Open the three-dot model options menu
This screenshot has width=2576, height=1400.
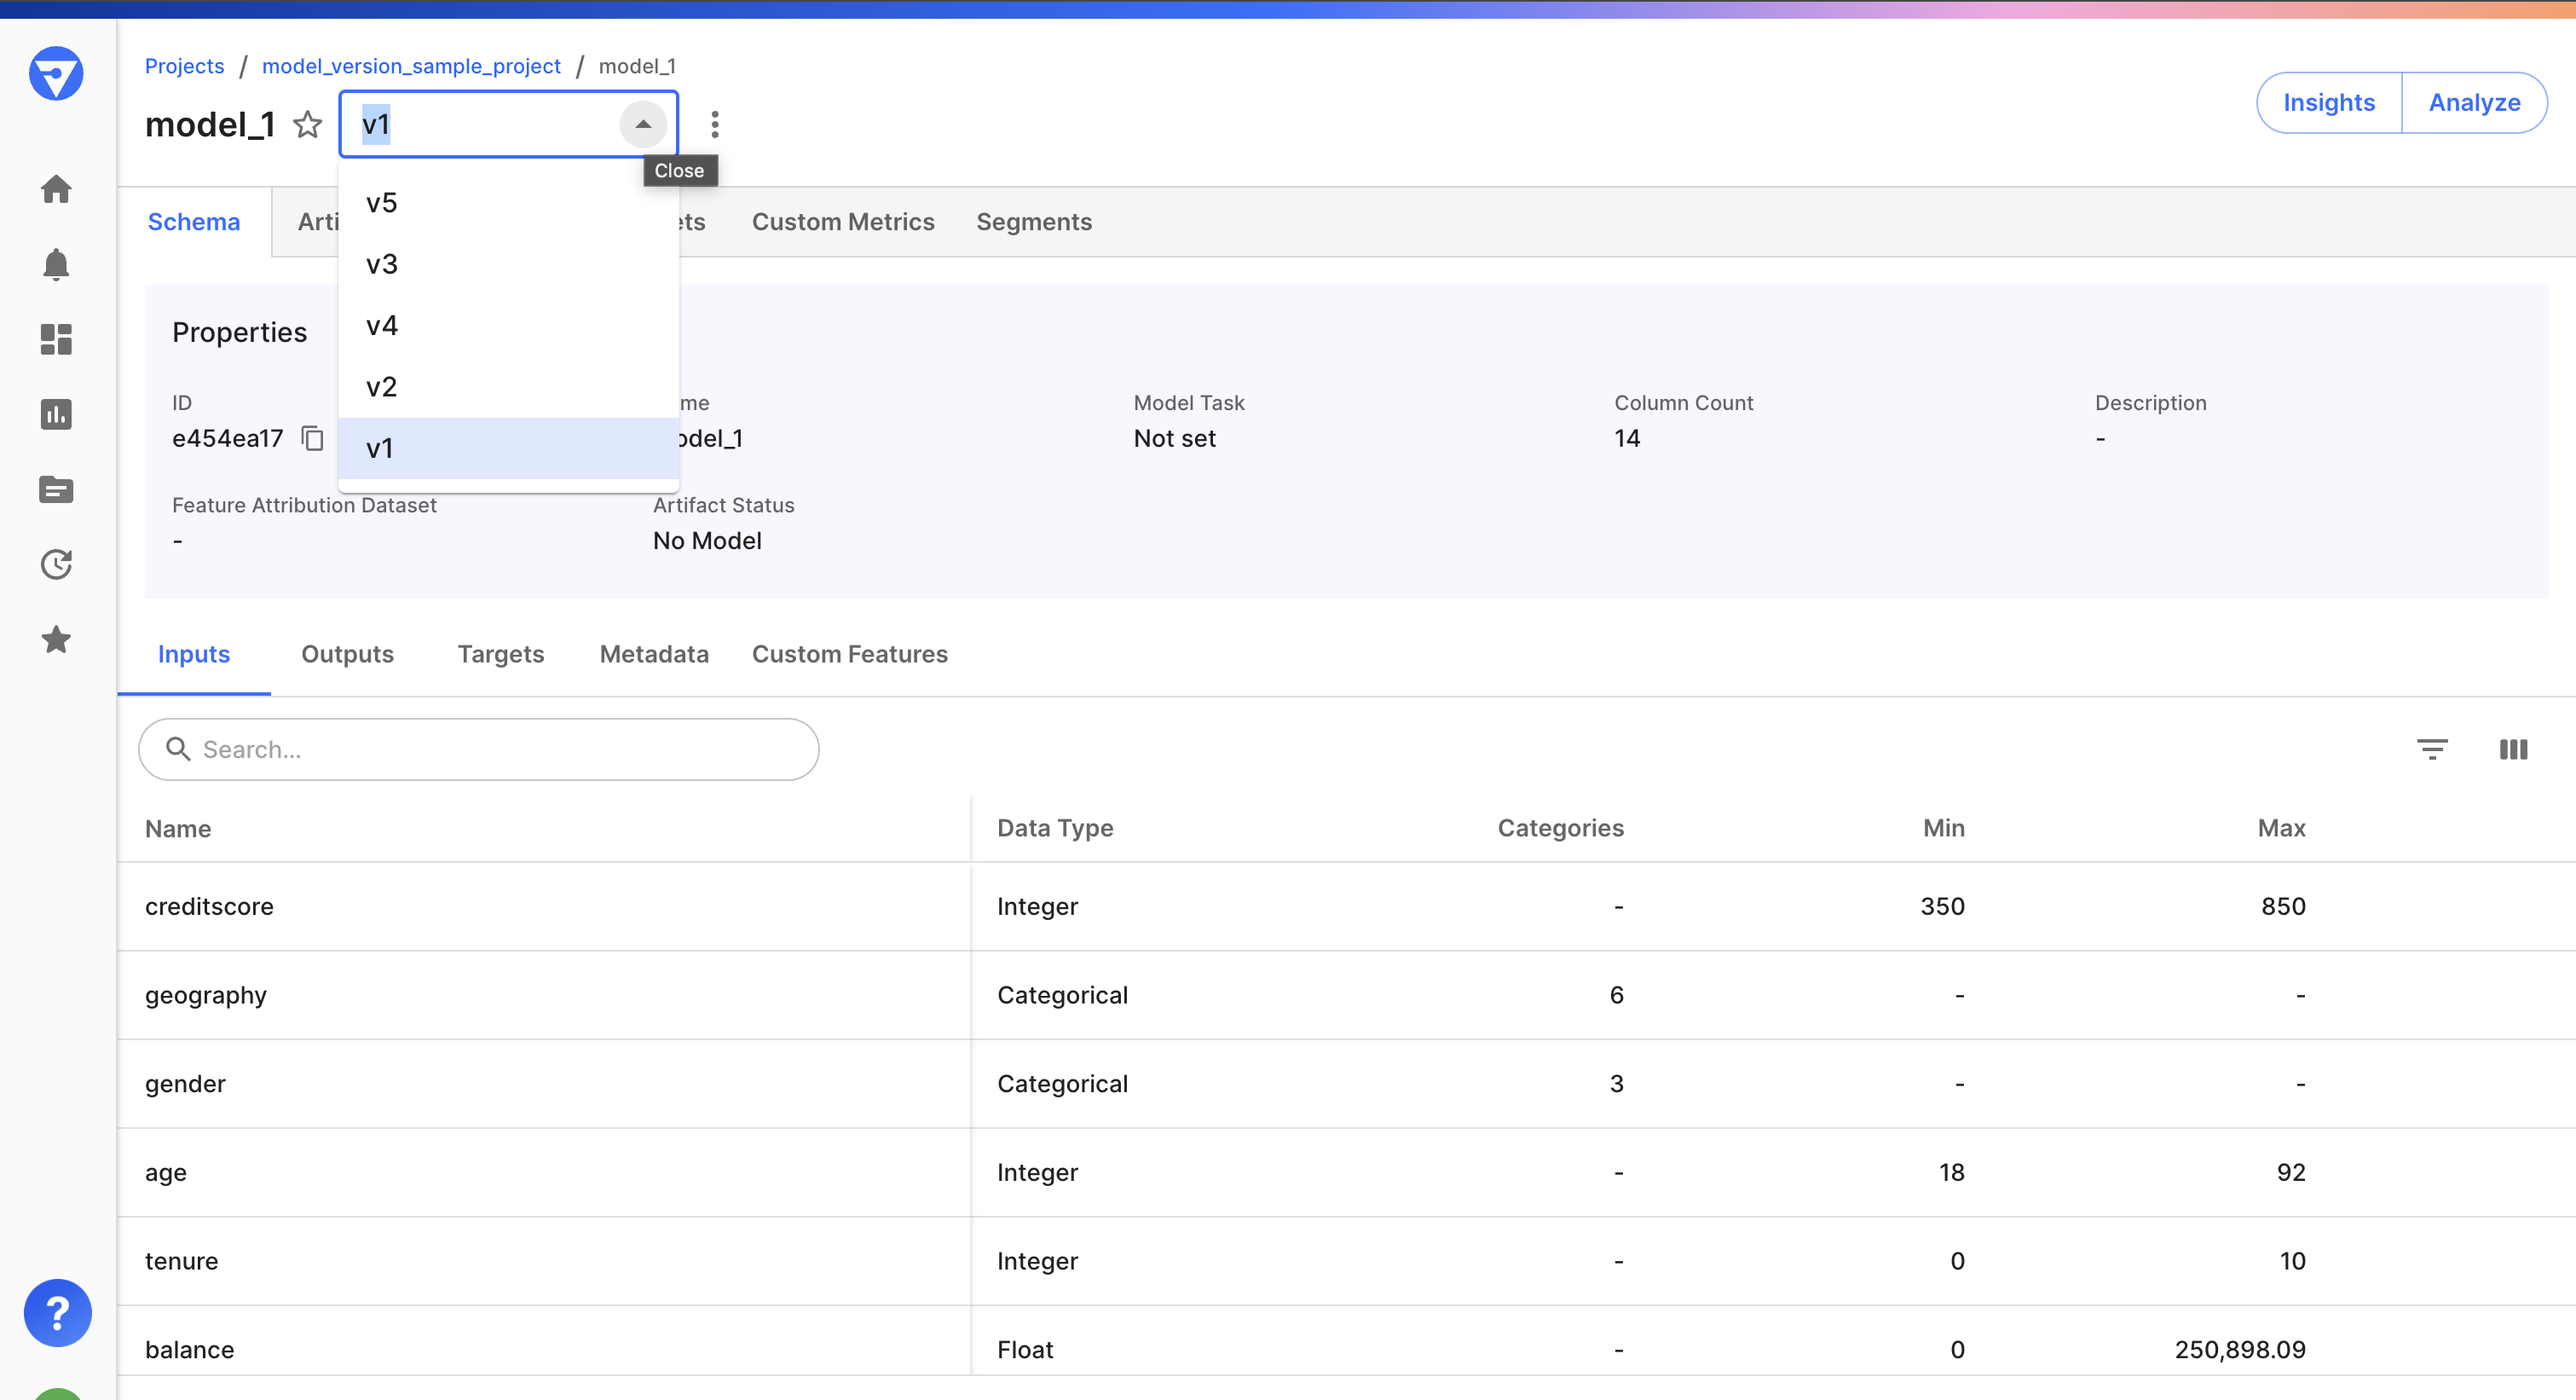714,125
